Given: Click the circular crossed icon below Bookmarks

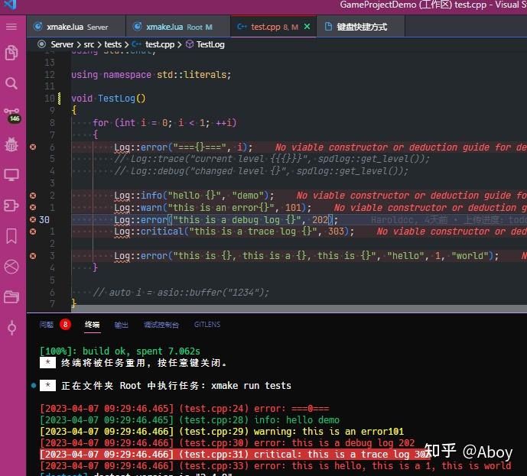Looking at the screenshot, I should (x=11, y=267).
